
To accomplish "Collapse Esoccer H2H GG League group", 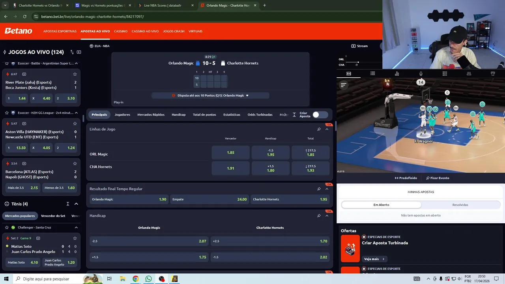I will 76,113.
